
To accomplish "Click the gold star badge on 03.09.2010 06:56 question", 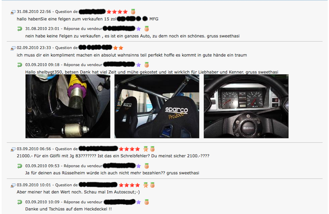I will point(146,149).
